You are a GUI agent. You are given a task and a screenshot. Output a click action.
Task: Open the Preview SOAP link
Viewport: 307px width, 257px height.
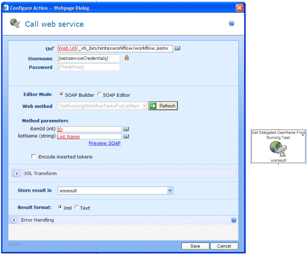tap(105, 143)
